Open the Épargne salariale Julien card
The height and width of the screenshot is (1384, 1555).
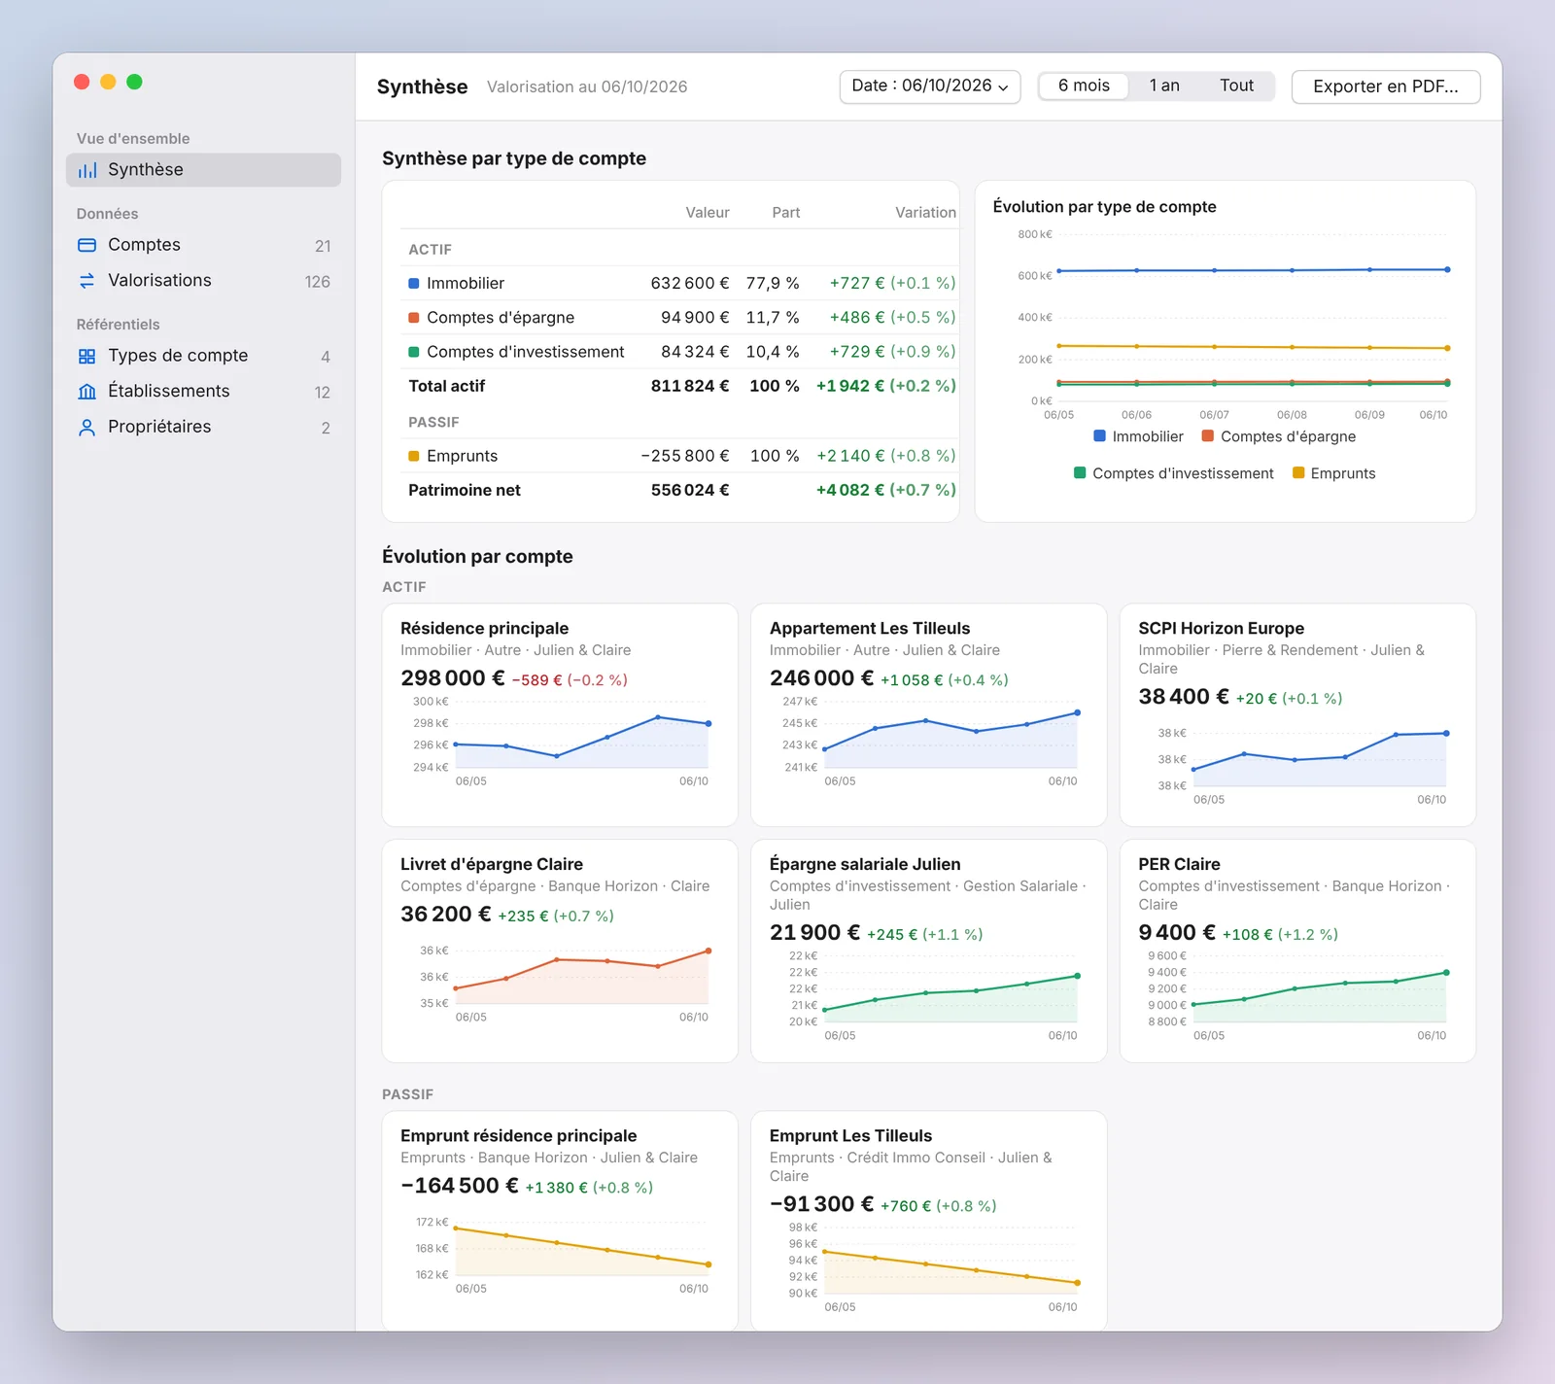coord(929,951)
